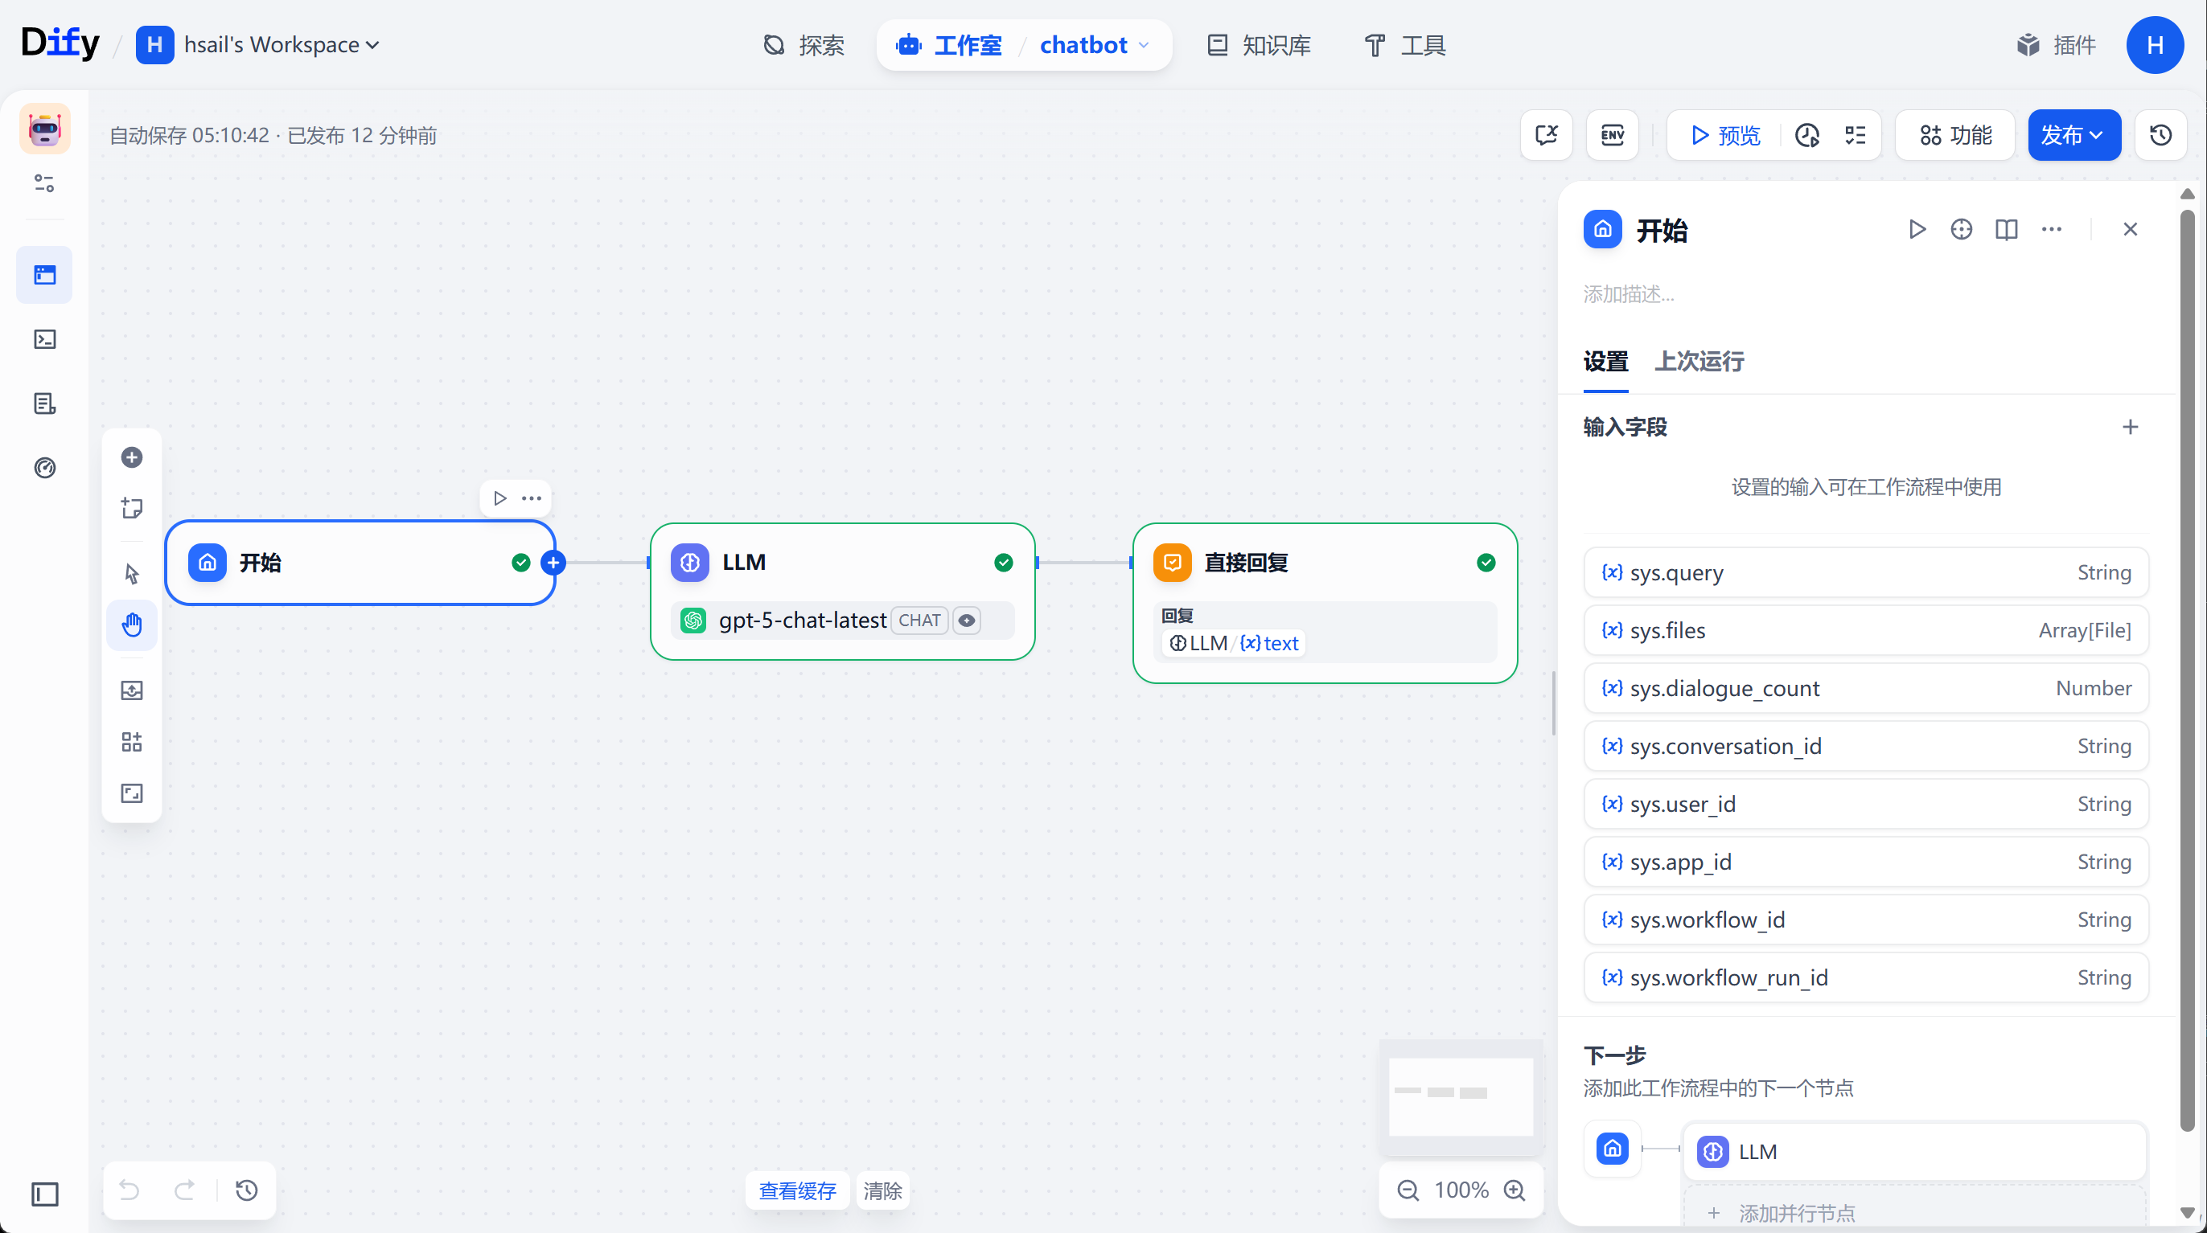Open the run history clock icon beside preview
The height and width of the screenshot is (1233, 2207).
pyautogui.click(x=1808, y=135)
